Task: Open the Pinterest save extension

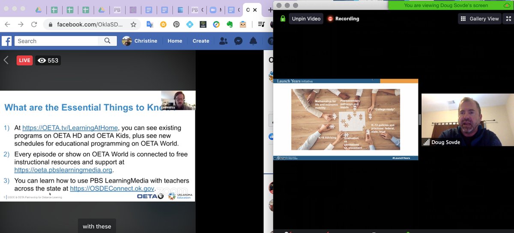Action: 176,25
